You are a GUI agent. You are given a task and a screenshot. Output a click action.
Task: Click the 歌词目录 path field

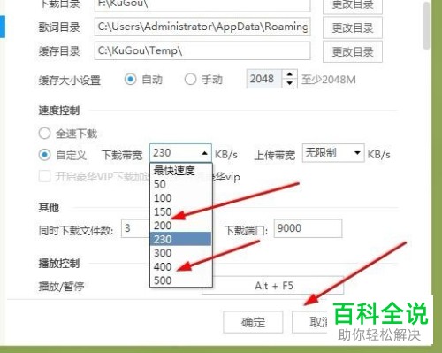point(202,27)
